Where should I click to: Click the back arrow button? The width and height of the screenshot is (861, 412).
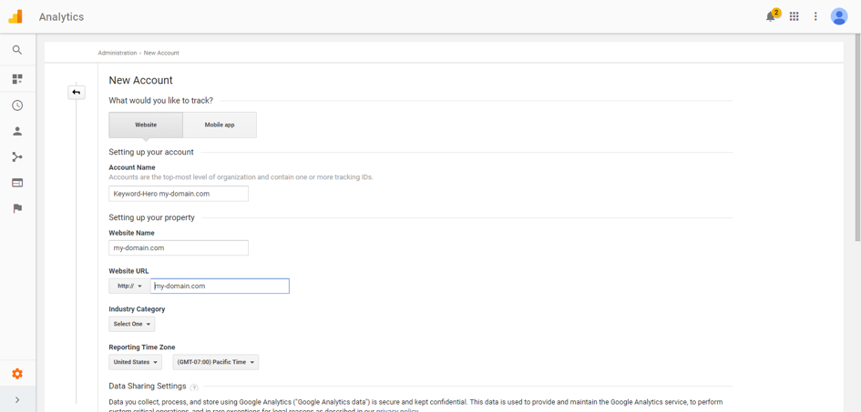(77, 92)
